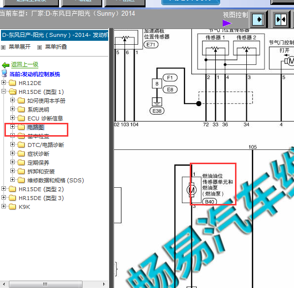Expand the DTC/电路诊断 folder
This screenshot has height=288, width=294.
12,144
